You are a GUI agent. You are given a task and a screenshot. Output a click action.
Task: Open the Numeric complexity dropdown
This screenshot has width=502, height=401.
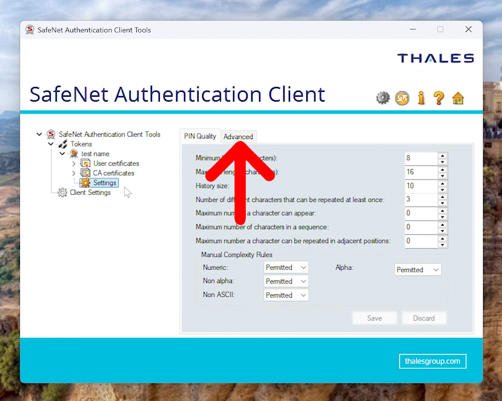286,267
